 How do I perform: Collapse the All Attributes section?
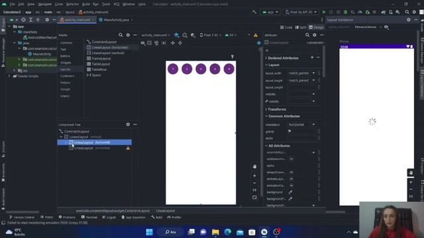(266, 145)
